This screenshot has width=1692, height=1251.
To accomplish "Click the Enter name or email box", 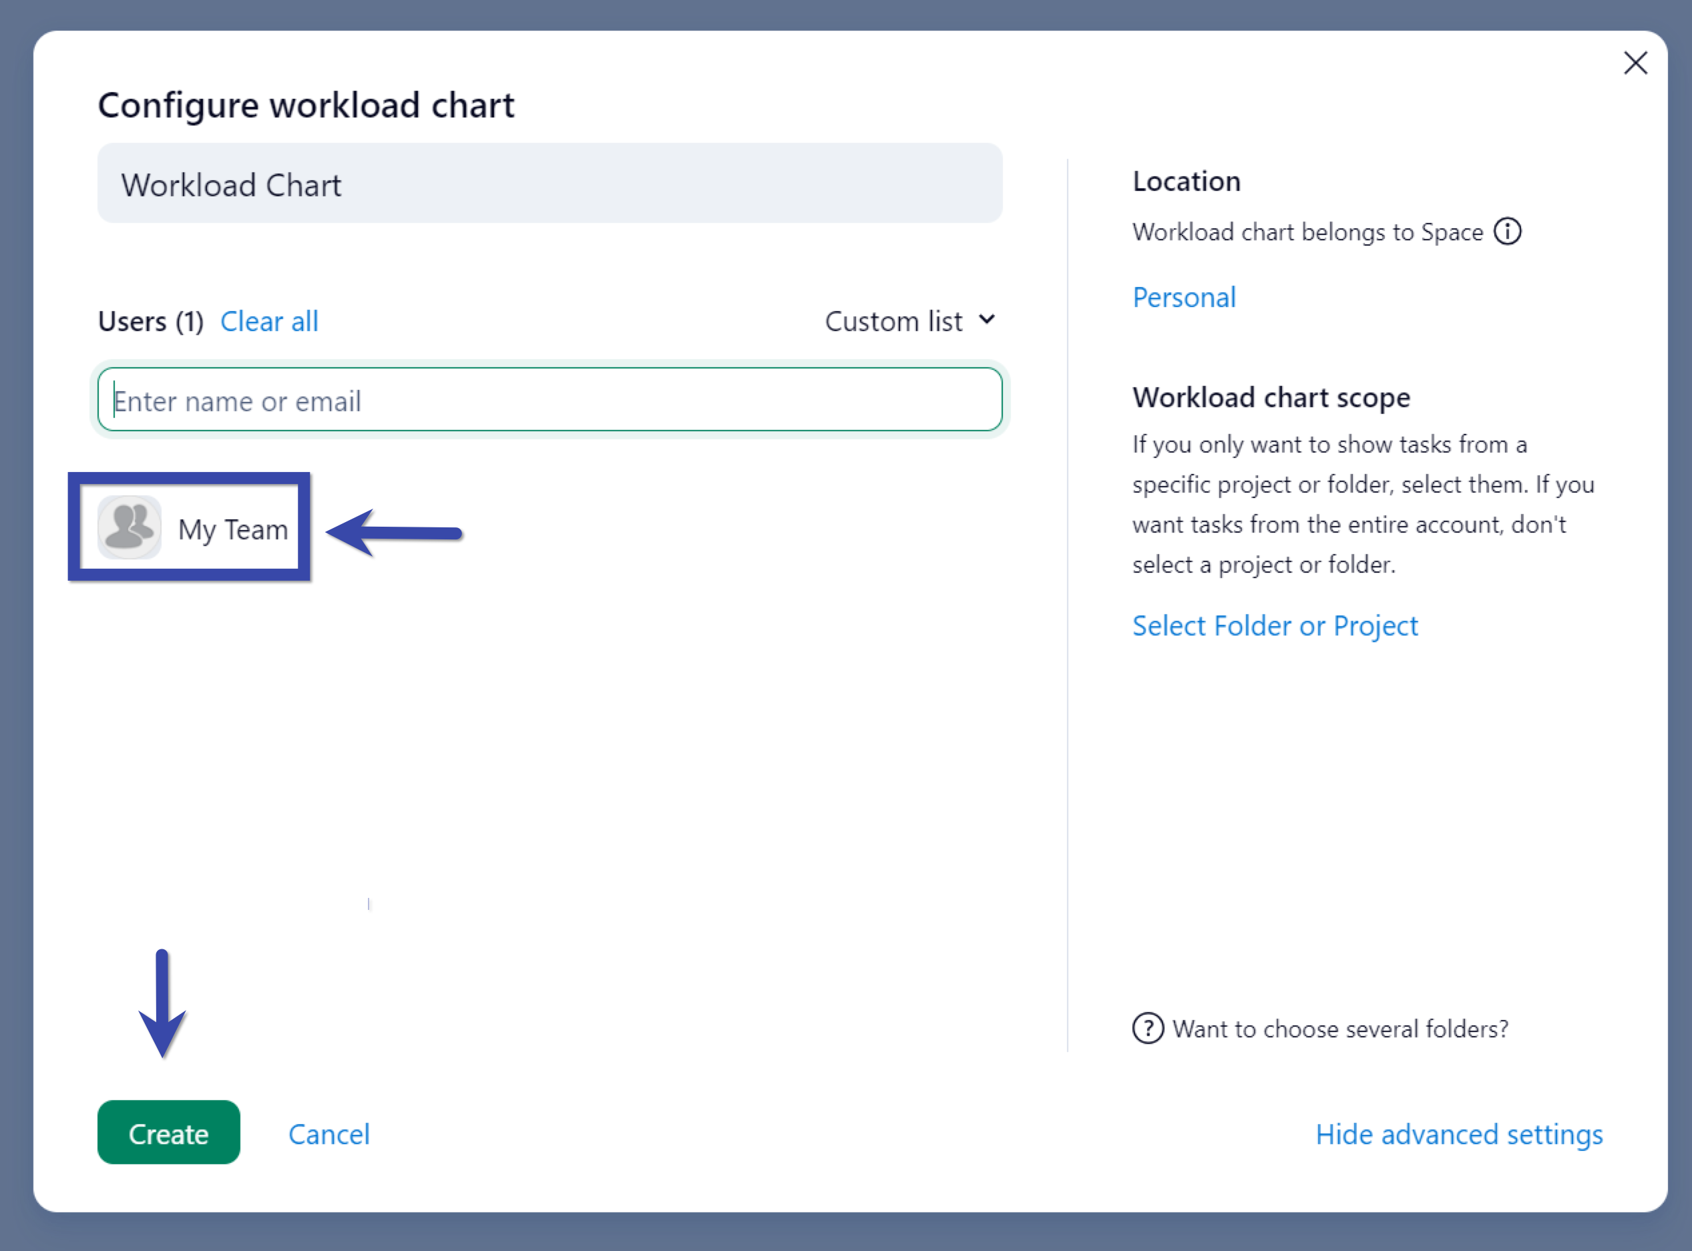I will tap(549, 400).
